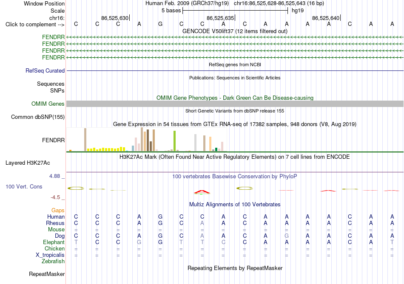Viewport: 404px width, 284px height.
Task: Click the Sequences publications track label
Action: pos(51,84)
